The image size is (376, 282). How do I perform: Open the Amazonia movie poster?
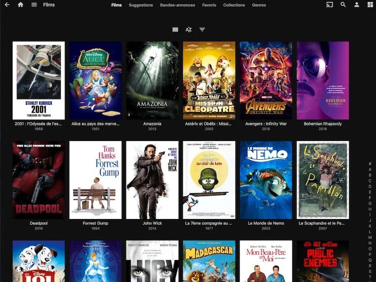152,80
